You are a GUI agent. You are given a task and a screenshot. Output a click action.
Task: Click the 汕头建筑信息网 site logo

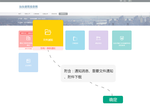pyautogui.click(x=28, y=7)
